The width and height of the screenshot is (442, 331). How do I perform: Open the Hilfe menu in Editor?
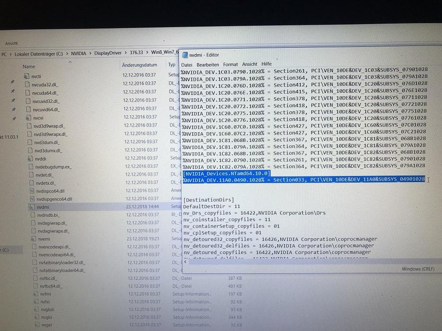pyautogui.click(x=267, y=64)
